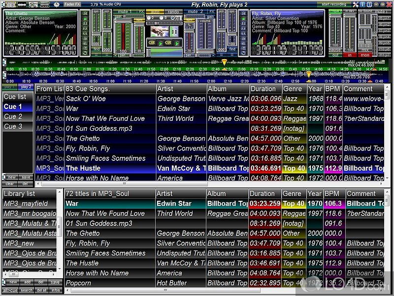Viewport: 394px width, 296px height.
Task: Play deck 2 with green arrow
Action: [x=243, y=18]
